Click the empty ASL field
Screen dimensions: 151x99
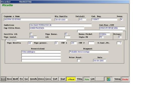(67, 37)
